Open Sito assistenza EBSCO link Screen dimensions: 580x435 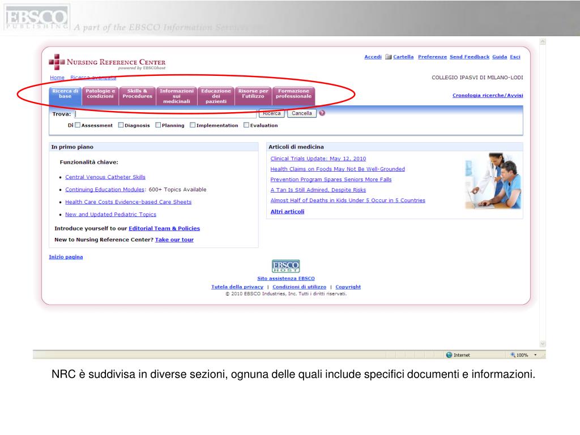[x=286, y=279]
